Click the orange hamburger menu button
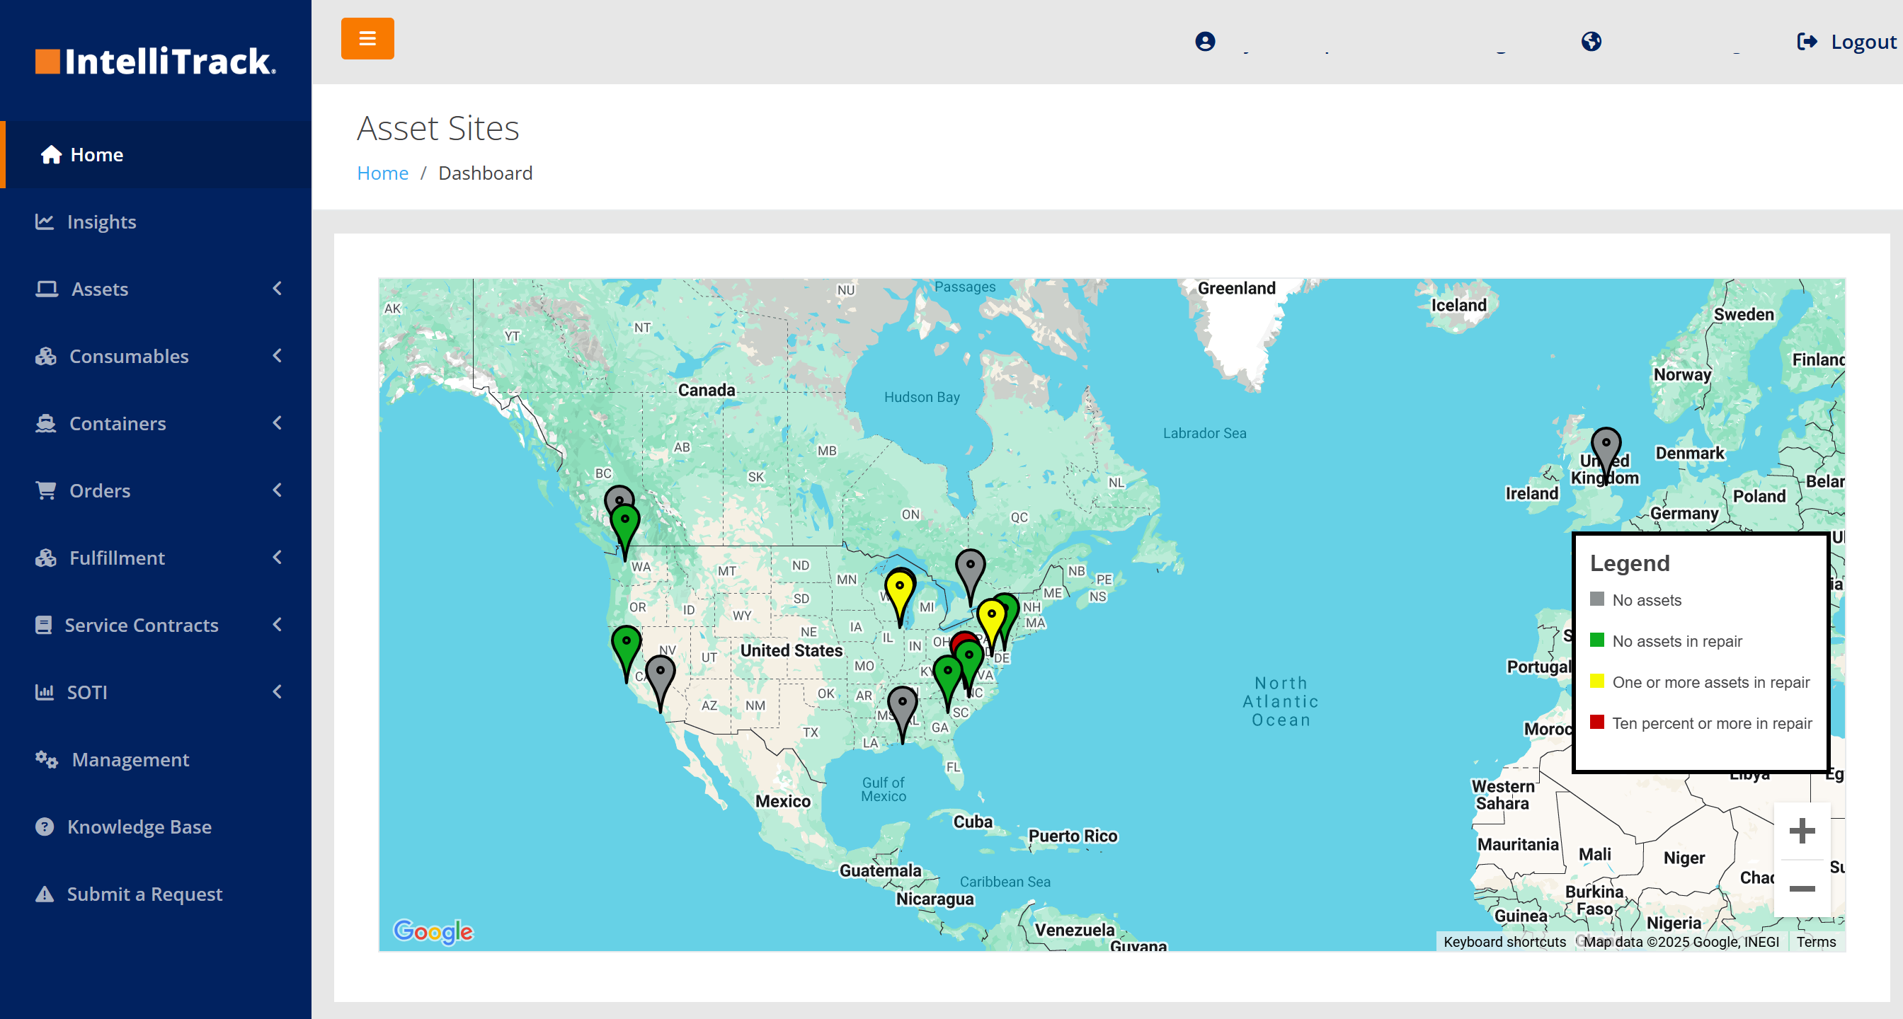Image resolution: width=1903 pixels, height=1019 pixels. [x=367, y=38]
